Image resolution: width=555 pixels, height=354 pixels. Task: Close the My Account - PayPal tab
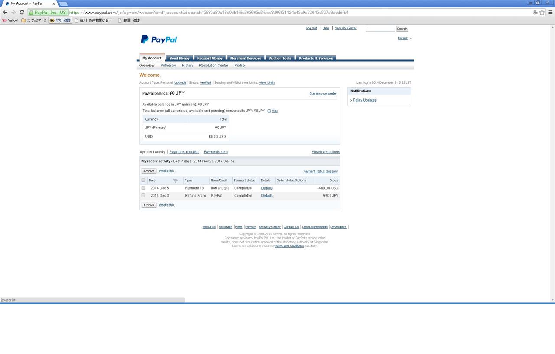[x=54, y=3]
